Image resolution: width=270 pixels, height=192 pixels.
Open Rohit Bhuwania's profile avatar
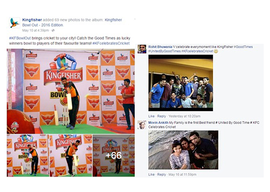click(x=142, y=49)
